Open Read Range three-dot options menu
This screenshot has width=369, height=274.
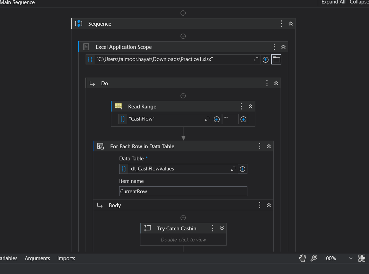[241, 106]
